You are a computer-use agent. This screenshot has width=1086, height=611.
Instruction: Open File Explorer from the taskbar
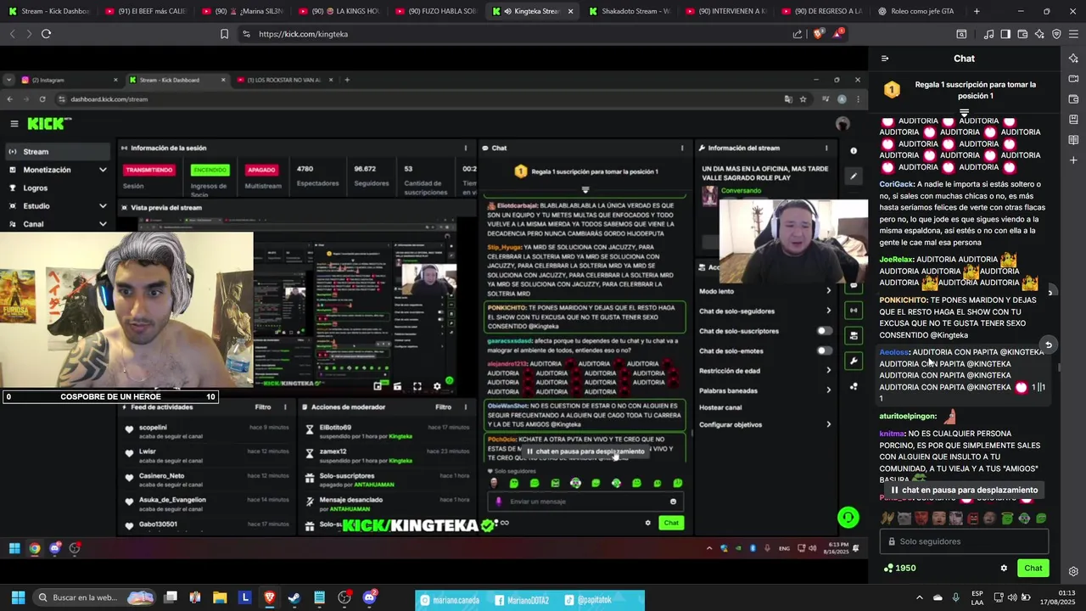(220, 597)
